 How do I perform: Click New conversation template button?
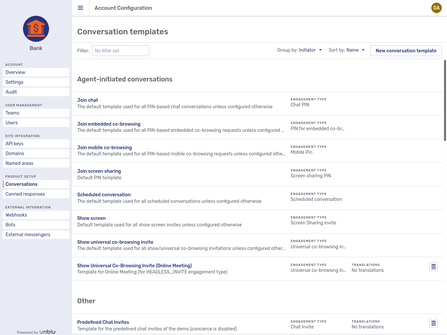point(406,51)
